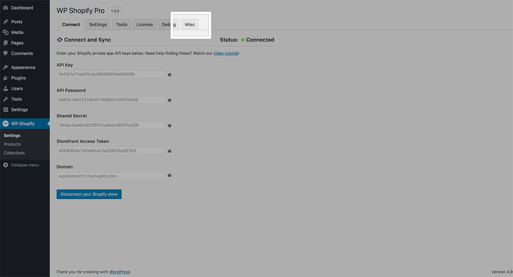Click into the API Key input field
This screenshot has width=513, height=277.
click(x=111, y=74)
